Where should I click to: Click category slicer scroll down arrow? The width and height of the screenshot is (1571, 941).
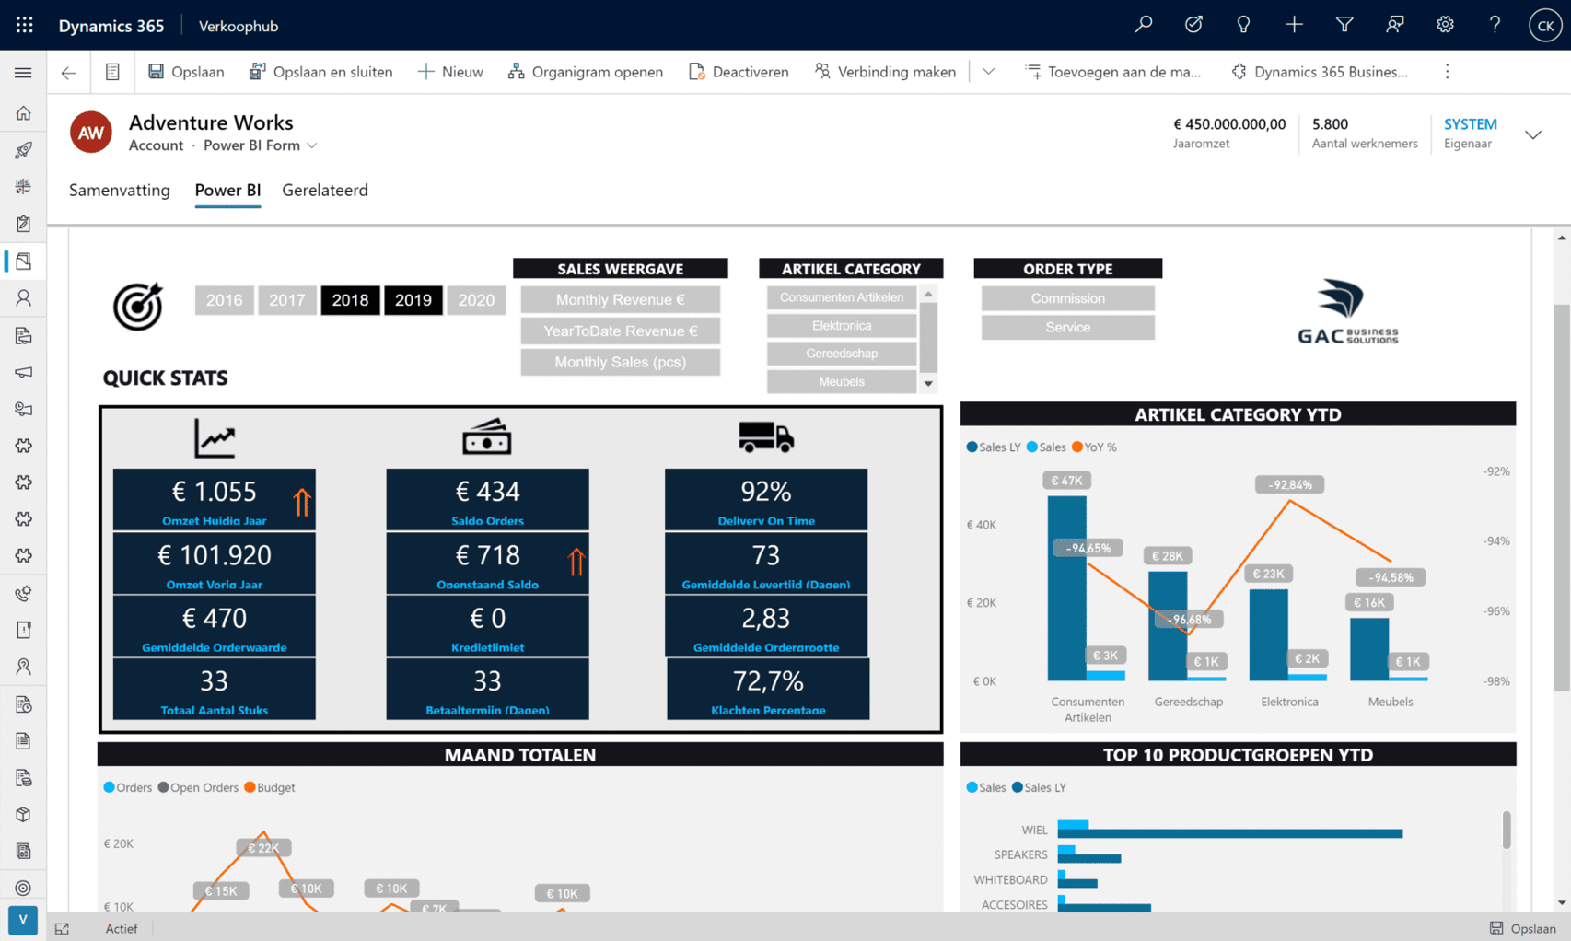click(x=928, y=384)
